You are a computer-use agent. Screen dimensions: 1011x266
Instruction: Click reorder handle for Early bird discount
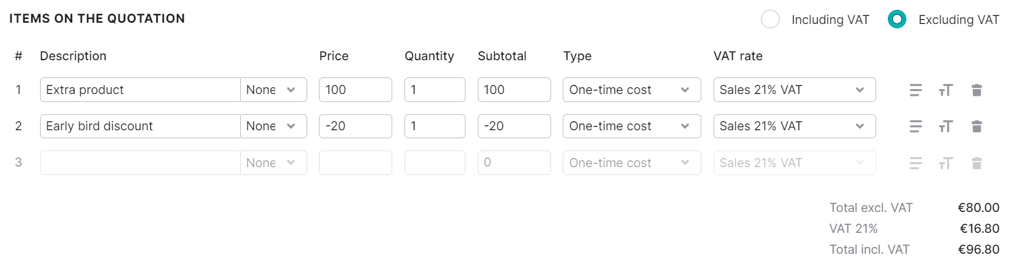tap(916, 127)
